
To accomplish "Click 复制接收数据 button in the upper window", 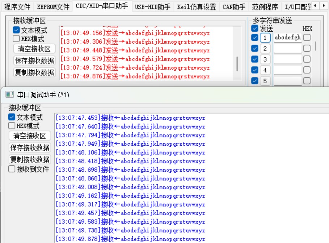I will point(34,72).
